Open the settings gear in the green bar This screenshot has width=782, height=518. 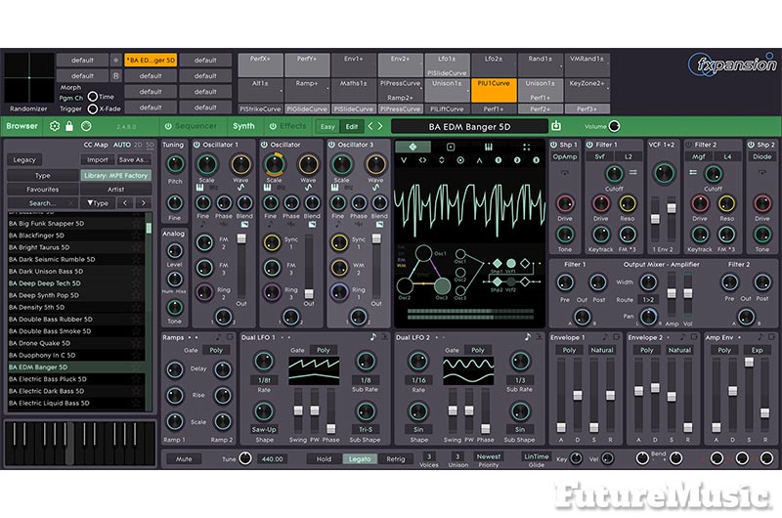(55, 126)
